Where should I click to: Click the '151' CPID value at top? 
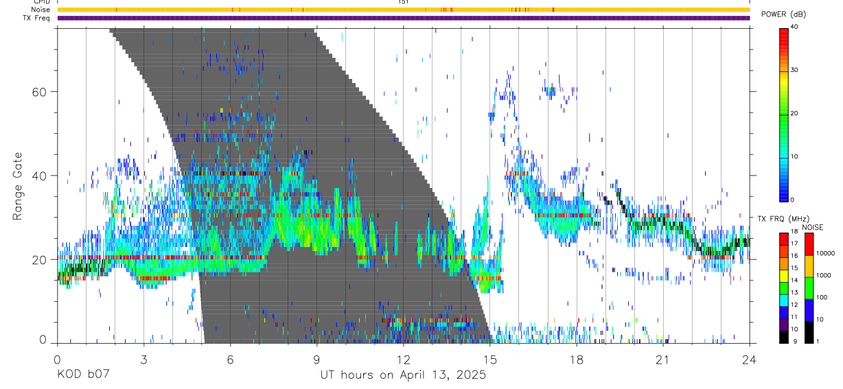pyautogui.click(x=403, y=2)
